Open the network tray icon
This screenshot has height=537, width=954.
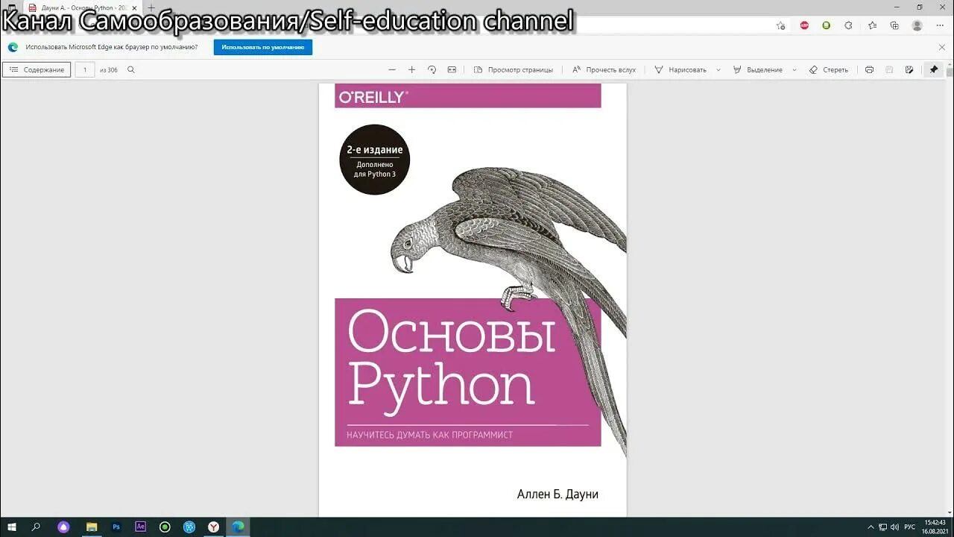click(883, 527)
